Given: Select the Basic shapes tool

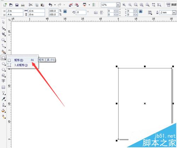Looking at the screenshot, I should pos(4,75).
